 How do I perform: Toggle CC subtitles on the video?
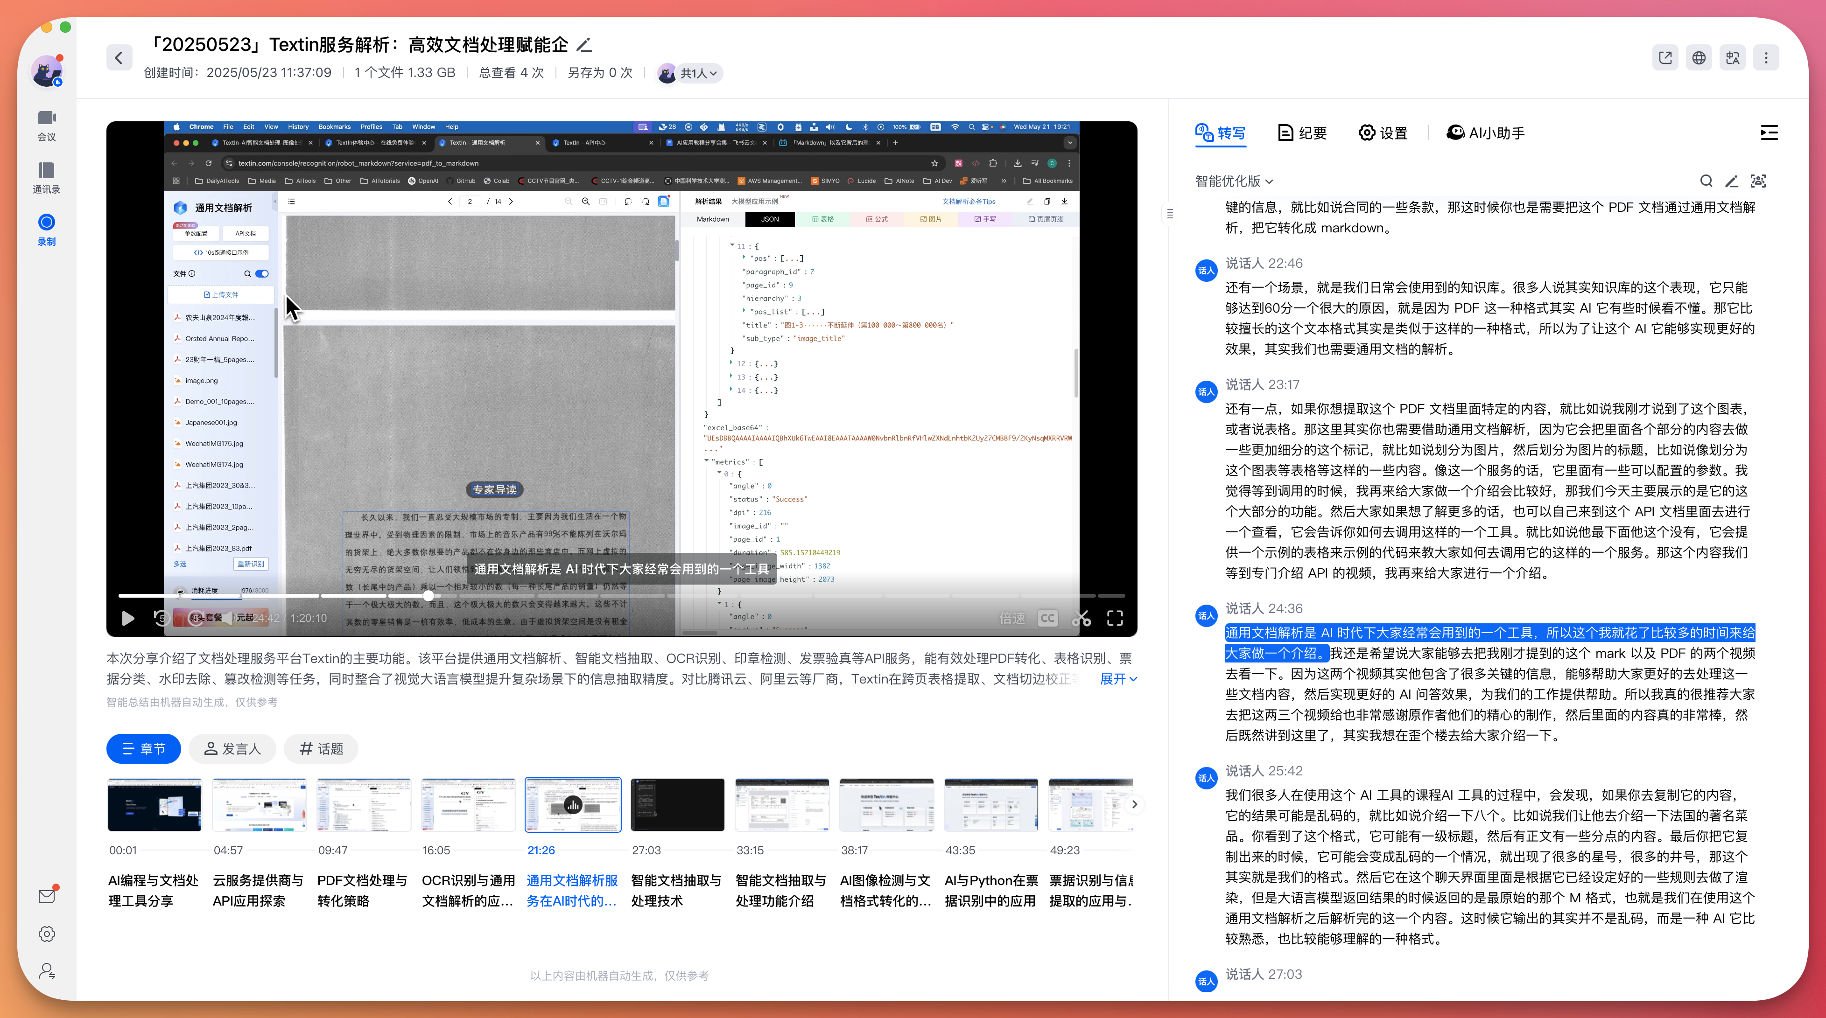[1048, 619]
